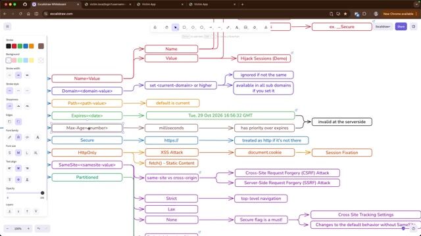
Task: Select the Ellipse tool
Action: (x=202, y=28)
